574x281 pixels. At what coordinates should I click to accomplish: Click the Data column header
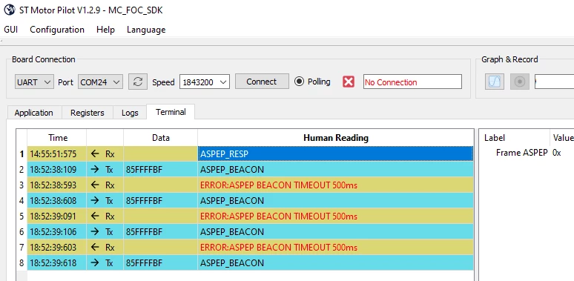coord(161,138)
